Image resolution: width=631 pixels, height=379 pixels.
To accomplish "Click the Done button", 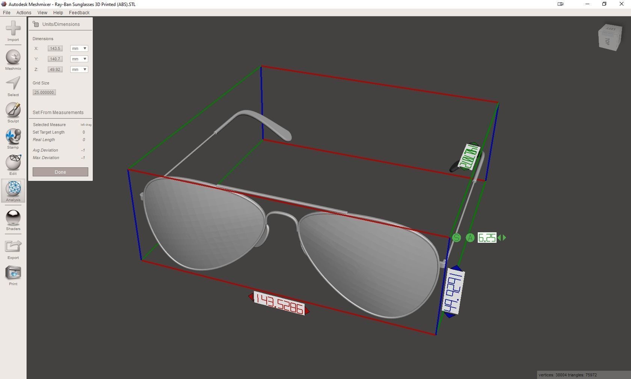I will tap(60, 172).
